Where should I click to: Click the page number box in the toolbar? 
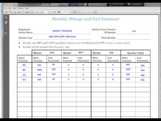click(46, 12)
